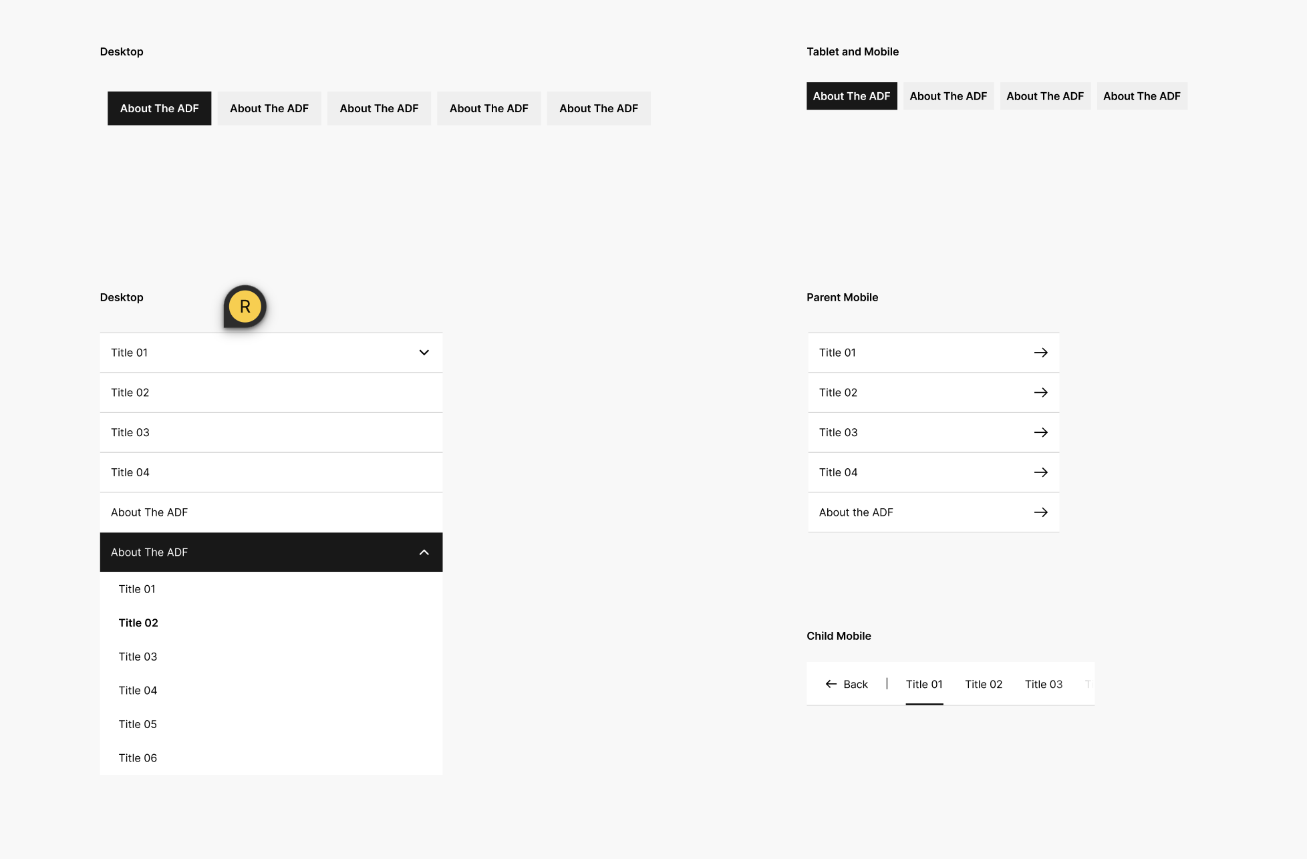Expand desktop Title 01 chevron down

(x=424, y=353)
